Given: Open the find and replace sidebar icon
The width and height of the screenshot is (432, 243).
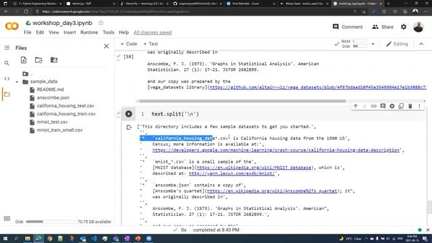Looking at the screenshot, I should (x=7, y=63).
